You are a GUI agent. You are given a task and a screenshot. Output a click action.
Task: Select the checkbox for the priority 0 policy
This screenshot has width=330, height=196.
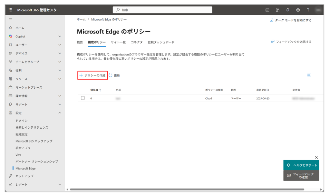(83, 98)
